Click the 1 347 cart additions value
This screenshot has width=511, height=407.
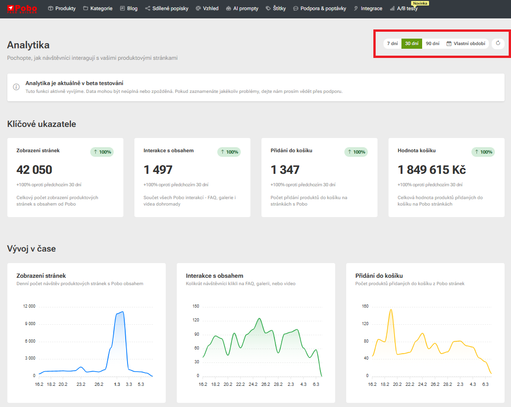[x=285, y=170]
